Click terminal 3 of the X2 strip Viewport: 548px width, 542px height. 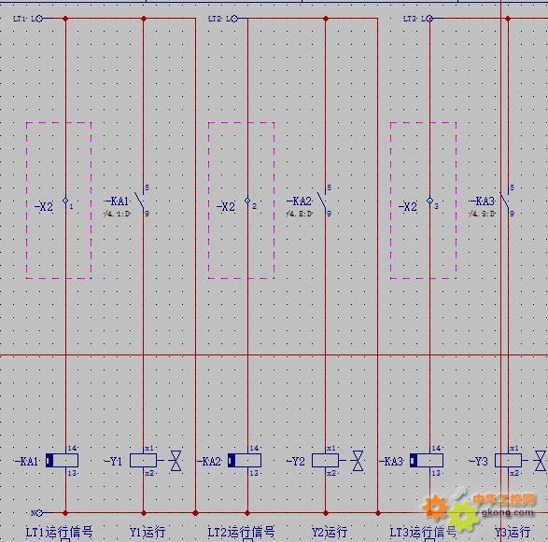pos(429,201)
